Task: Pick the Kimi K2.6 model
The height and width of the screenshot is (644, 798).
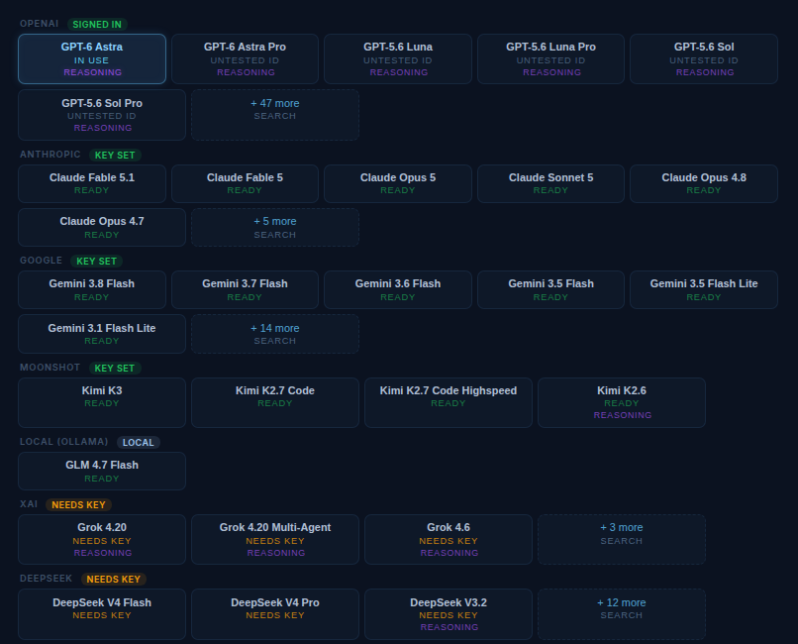Action: tap(622, 402)
